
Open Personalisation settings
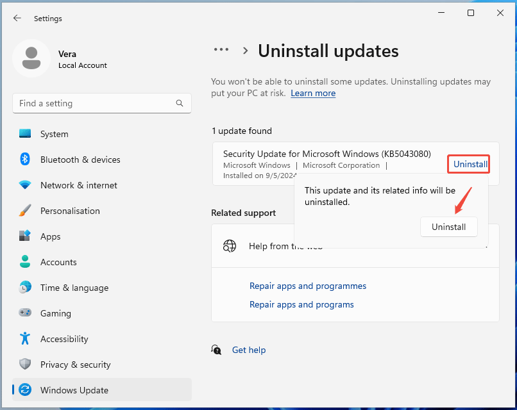71,211
